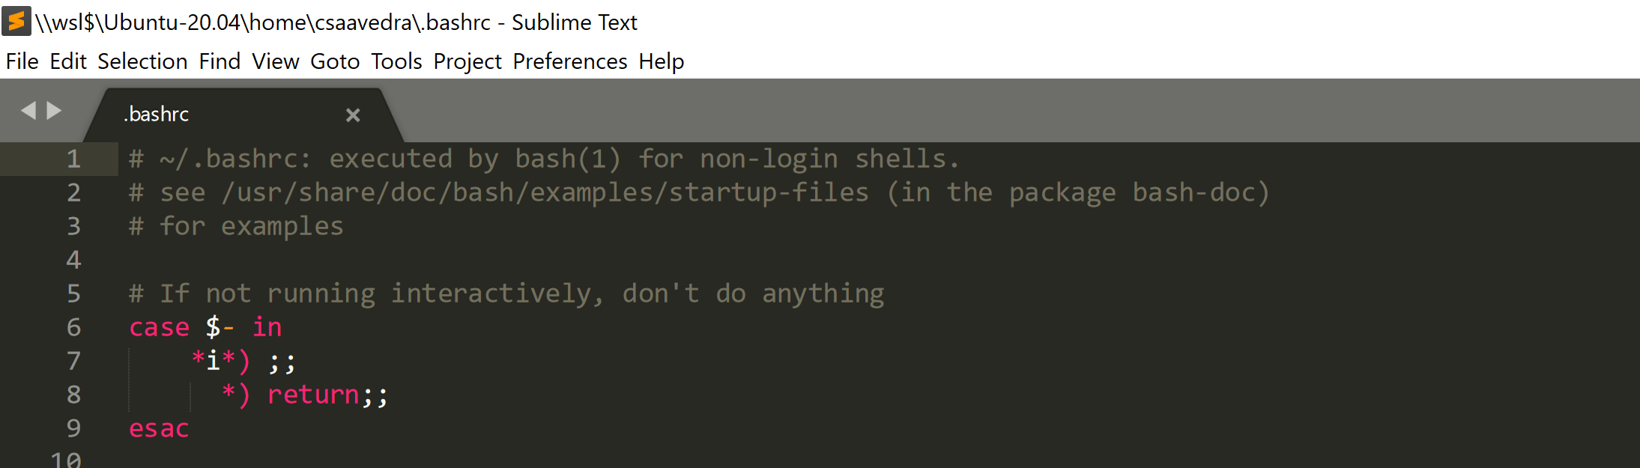Place cursor on the 'esac' keyword
Viewport: 1640px width, 468px height.
[159, 428]
